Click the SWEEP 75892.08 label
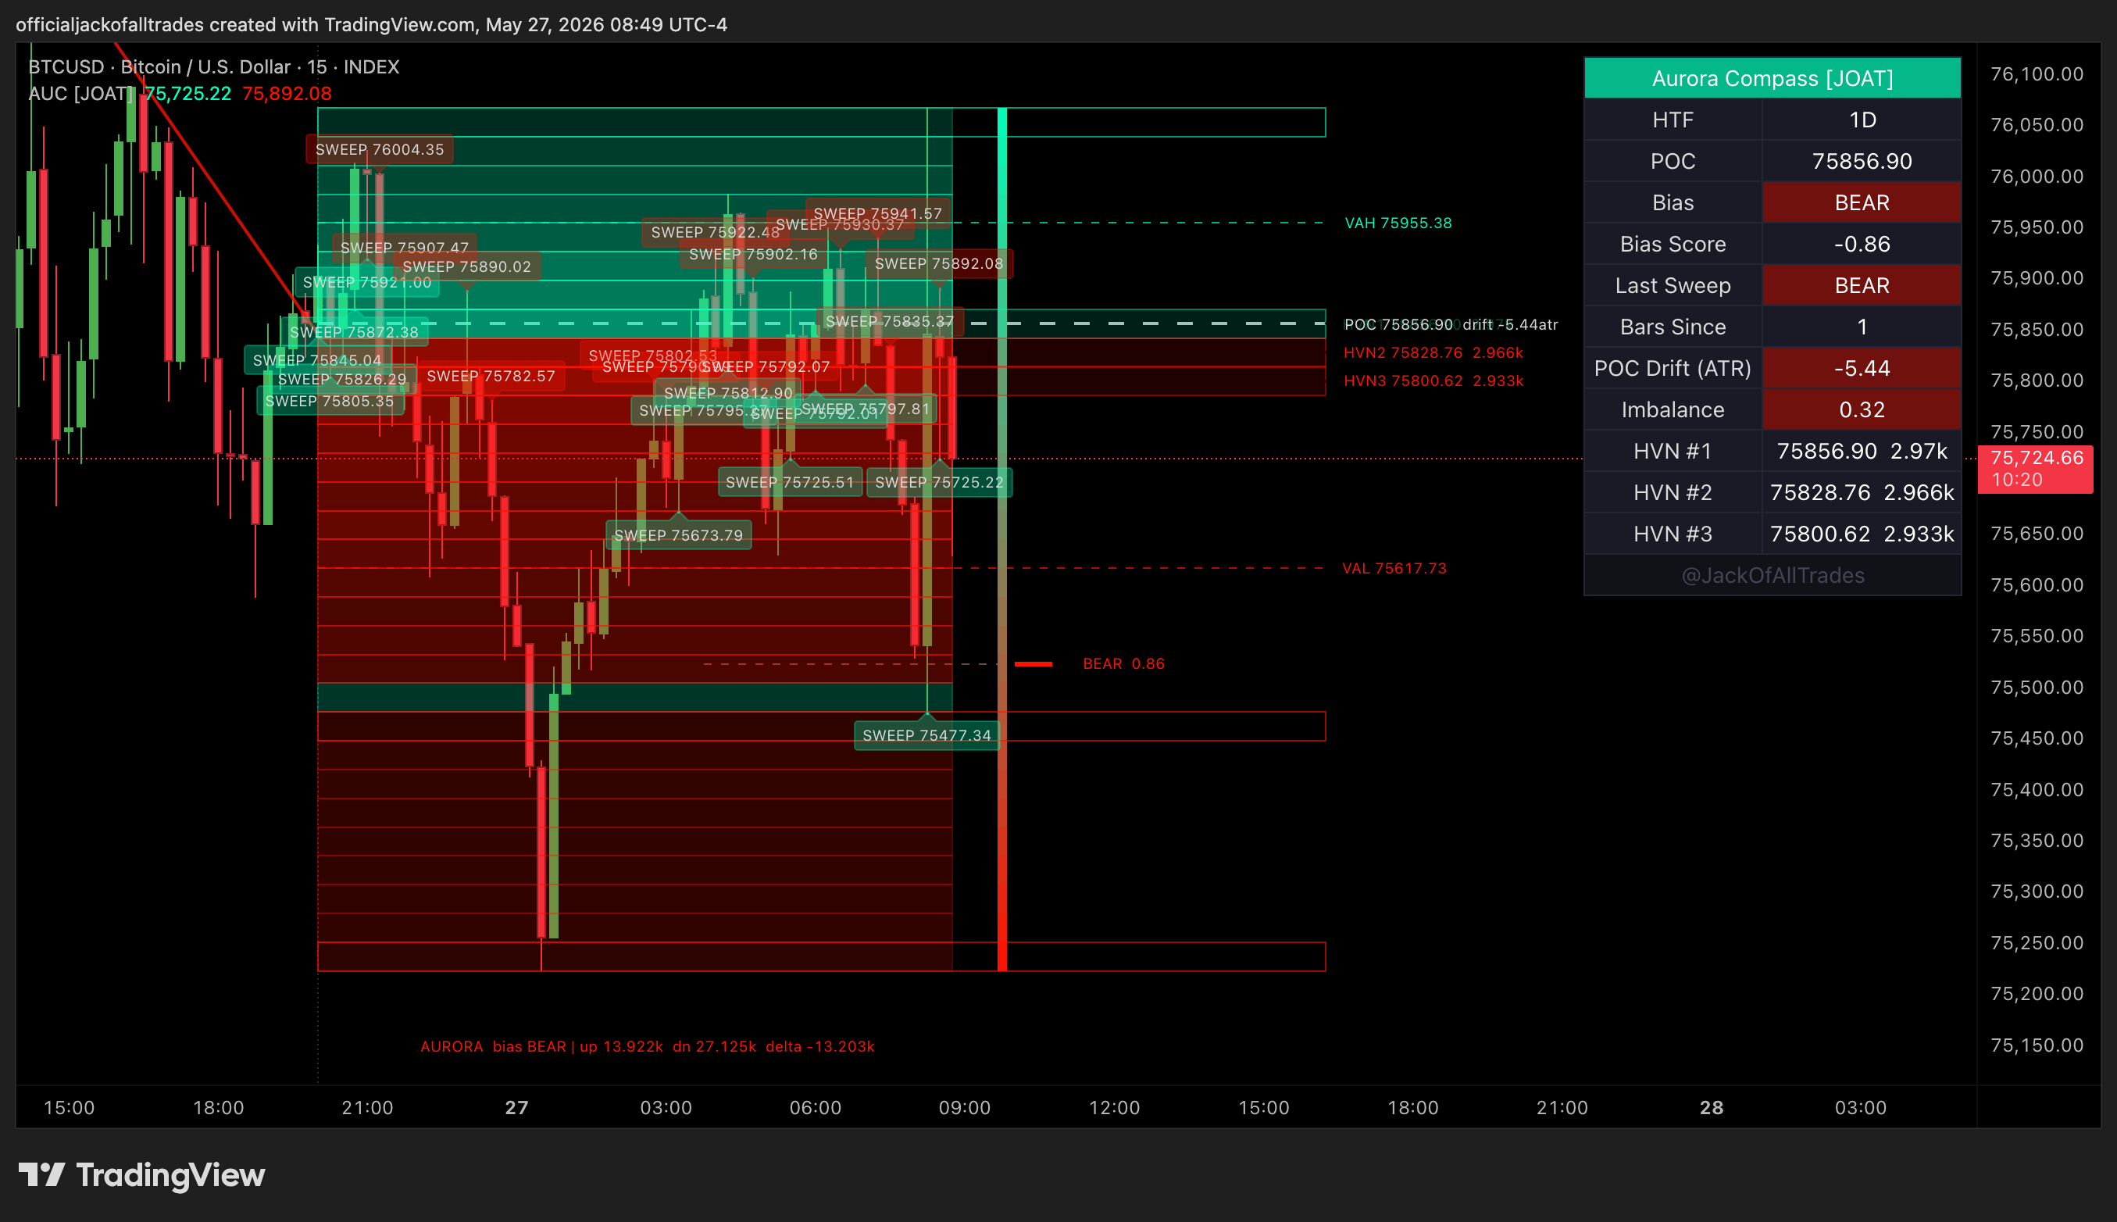Screen dimensions: 2117x1222 [939, 263]
